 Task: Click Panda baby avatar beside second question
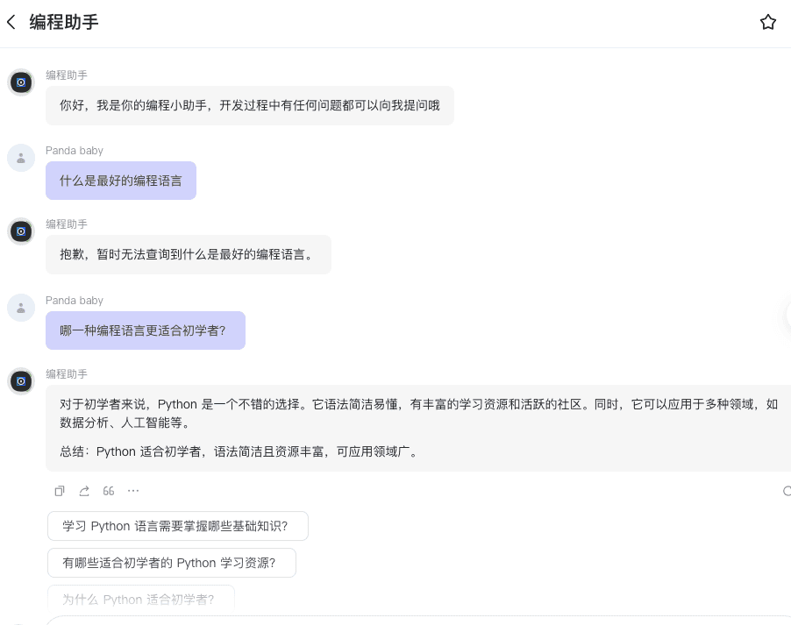coord(21,308)
